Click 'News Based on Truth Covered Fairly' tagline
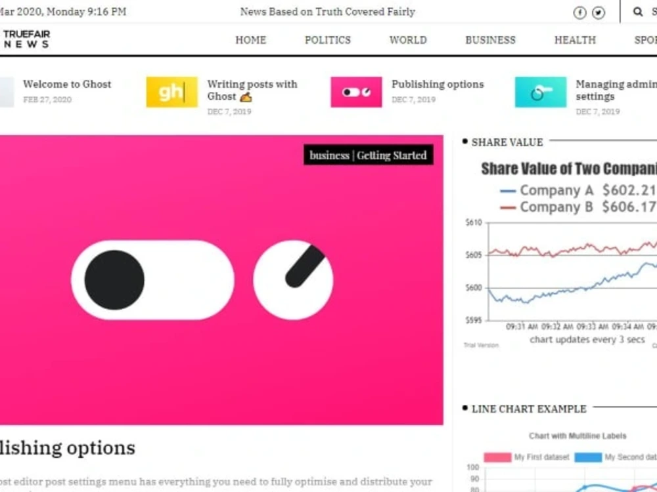The height and width of the screenshot is (492, 657). click(x=328, y=12)
